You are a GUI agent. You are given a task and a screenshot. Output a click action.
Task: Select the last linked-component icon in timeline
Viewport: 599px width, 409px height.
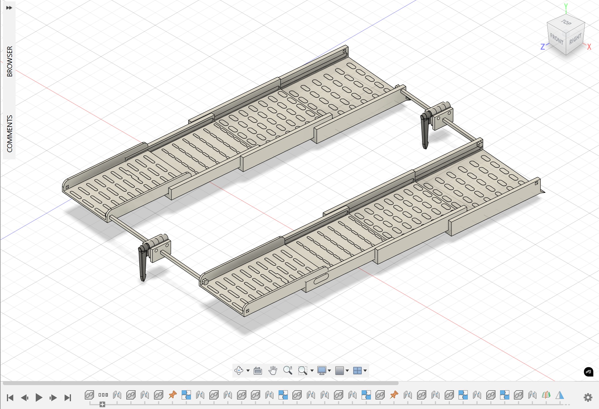coord(519,395)
